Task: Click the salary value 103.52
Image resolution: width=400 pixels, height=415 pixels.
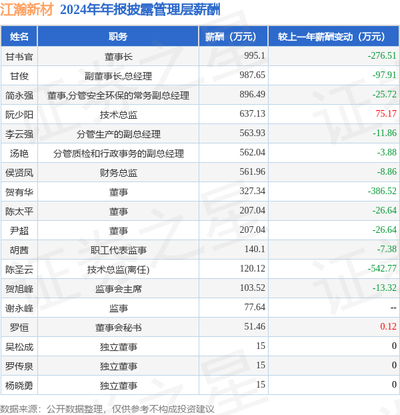Action: [252, 288]
